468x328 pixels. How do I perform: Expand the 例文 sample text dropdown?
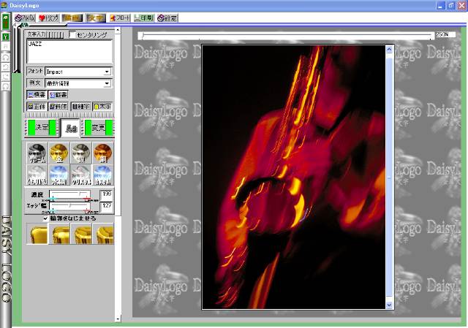click(x=107, y=83)
